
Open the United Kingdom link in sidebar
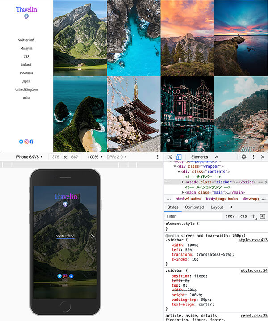point(26,89)
